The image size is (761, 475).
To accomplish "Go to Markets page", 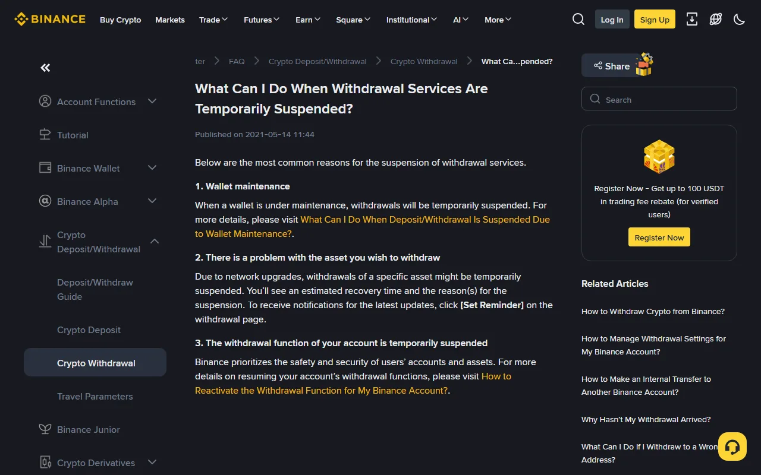I will pos(170,20).
